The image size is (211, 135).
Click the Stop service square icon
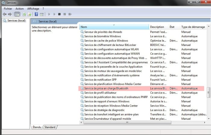pyautogui.click(x=59, y=14)
